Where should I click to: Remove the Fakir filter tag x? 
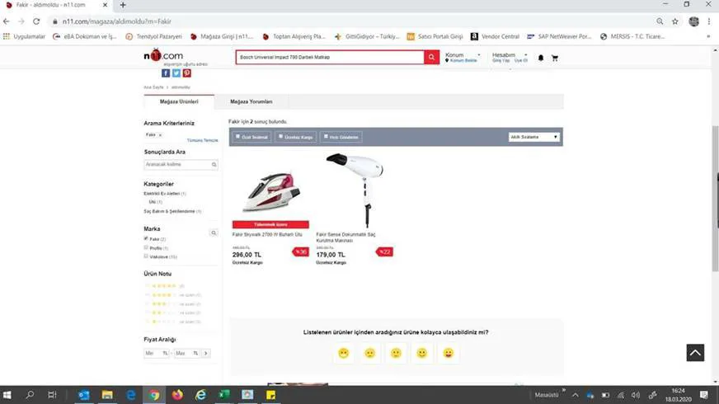click(160, 135)
